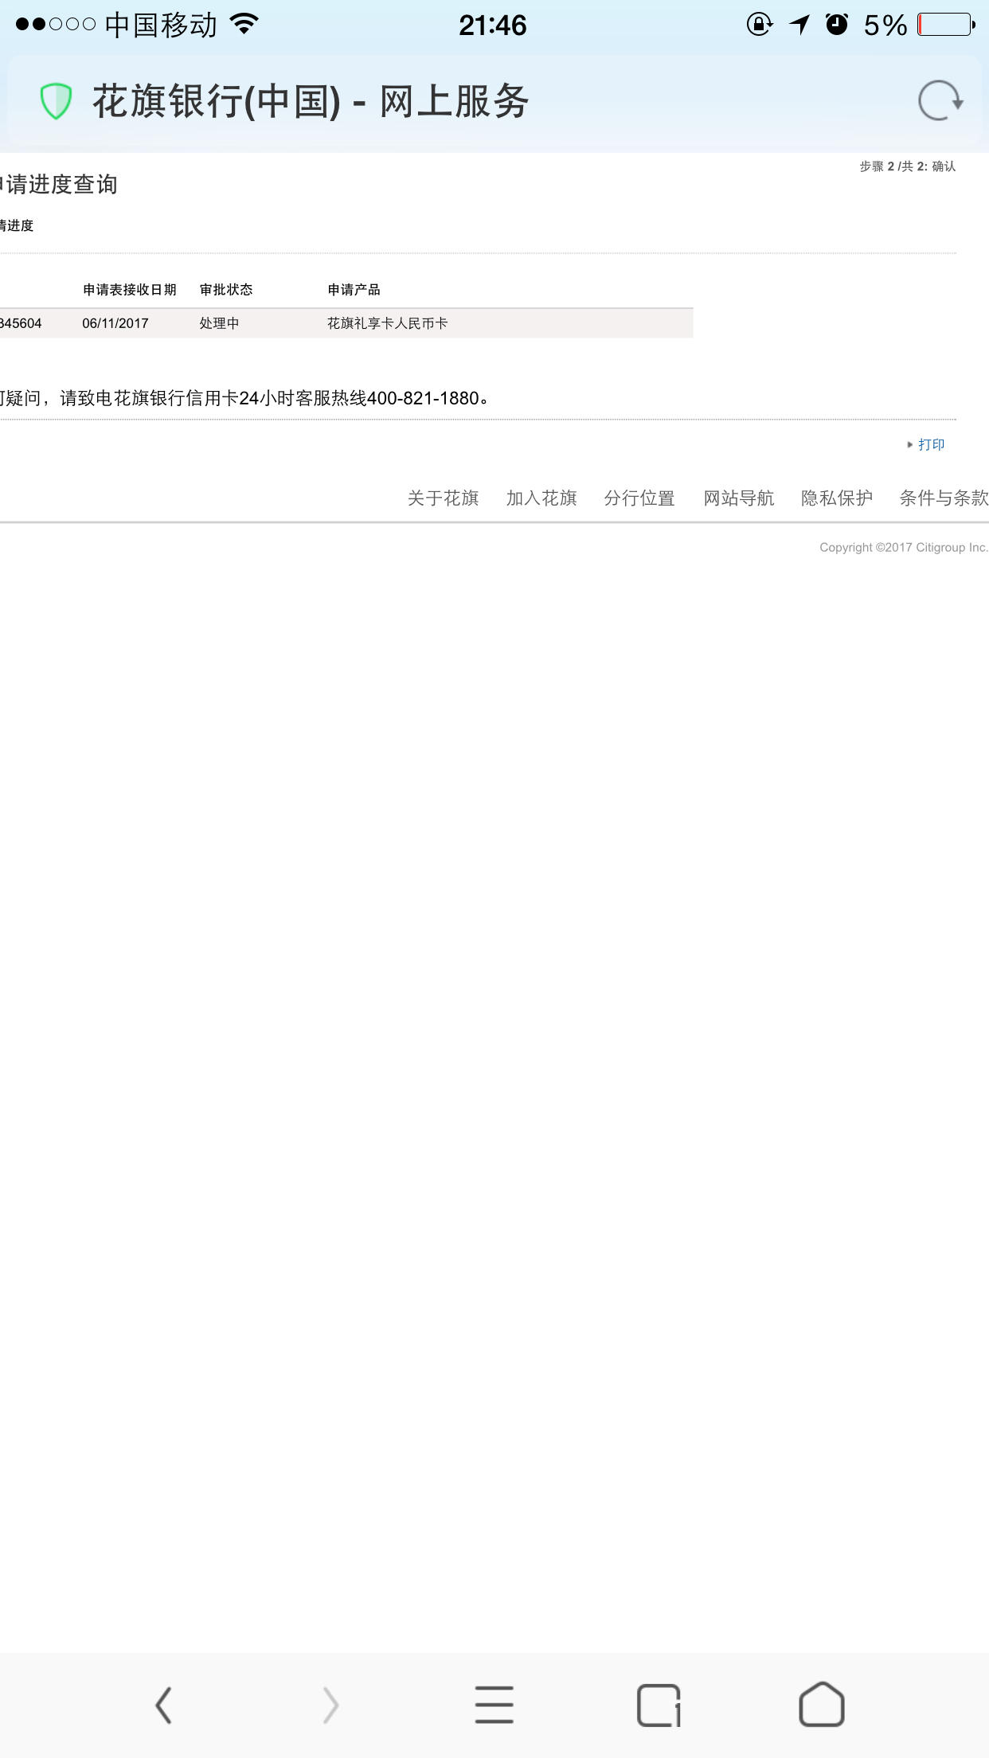Image resolution: width=989 pixels, height=1758 pixels.
Task: Reload the page with the refresh icon
Action: point(940,101)
